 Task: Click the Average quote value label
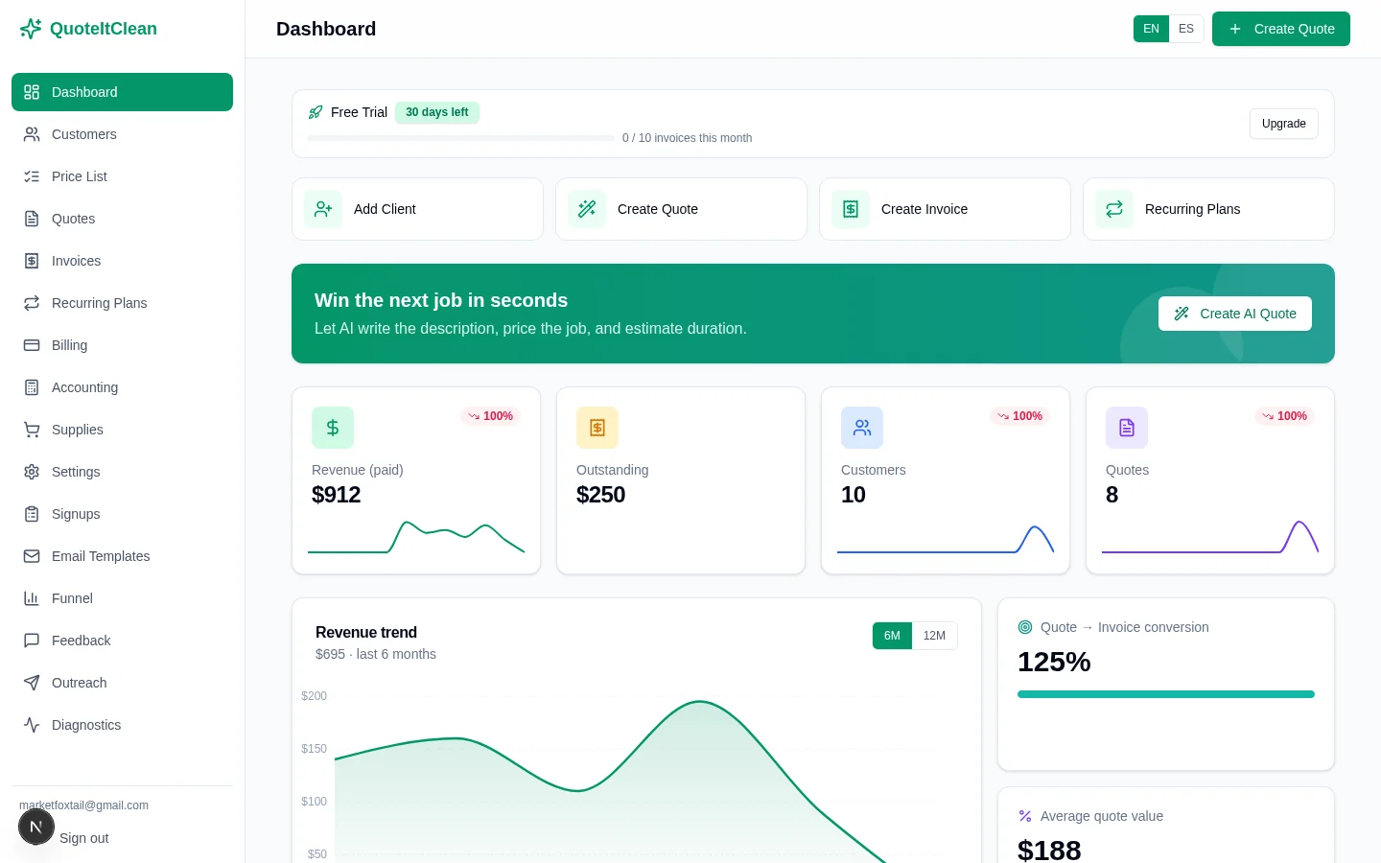[x=1102, y=816]
